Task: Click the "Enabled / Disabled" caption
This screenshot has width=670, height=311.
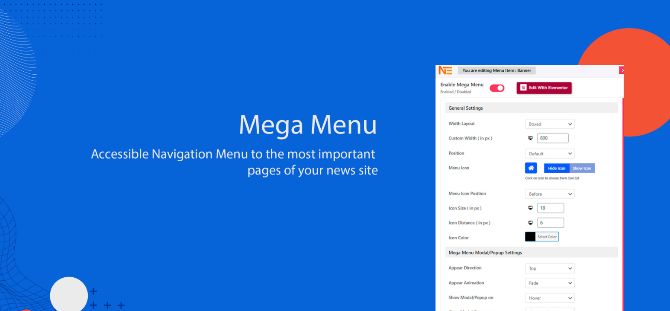Action: point(456,92)
